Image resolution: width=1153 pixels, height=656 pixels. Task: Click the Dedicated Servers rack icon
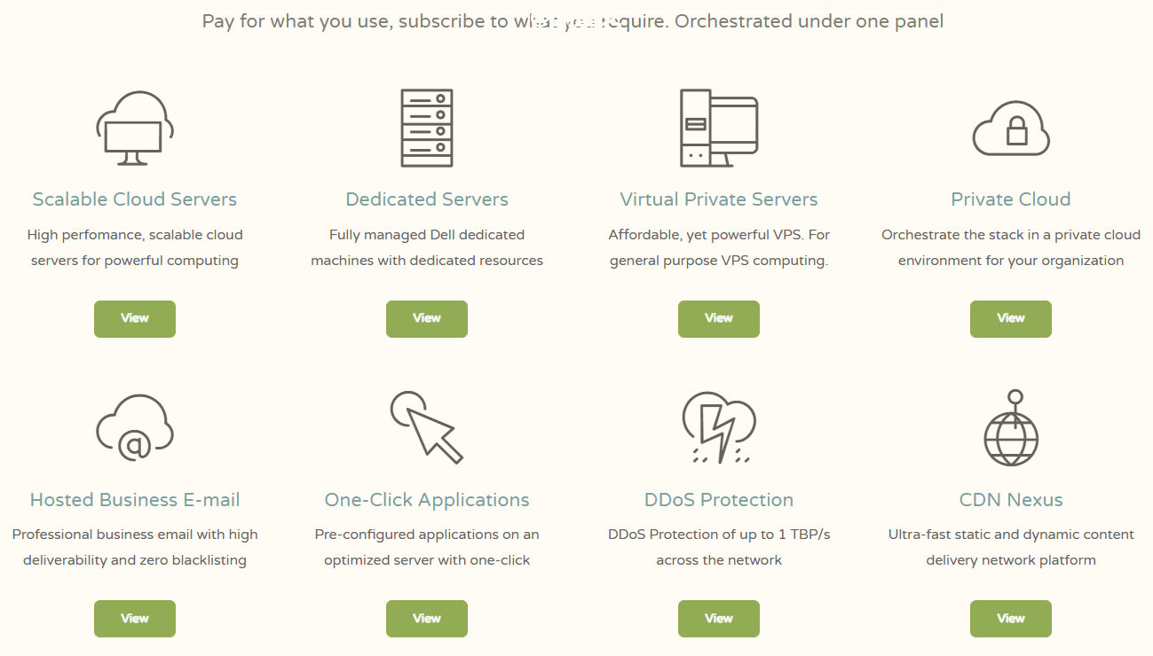click(427, 129)
